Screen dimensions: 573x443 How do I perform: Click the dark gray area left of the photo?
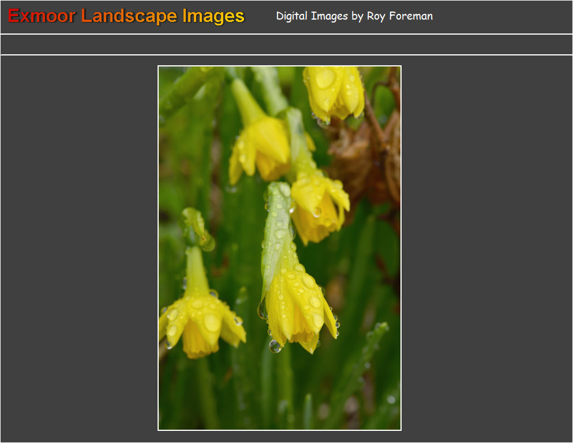coord(79,248)
